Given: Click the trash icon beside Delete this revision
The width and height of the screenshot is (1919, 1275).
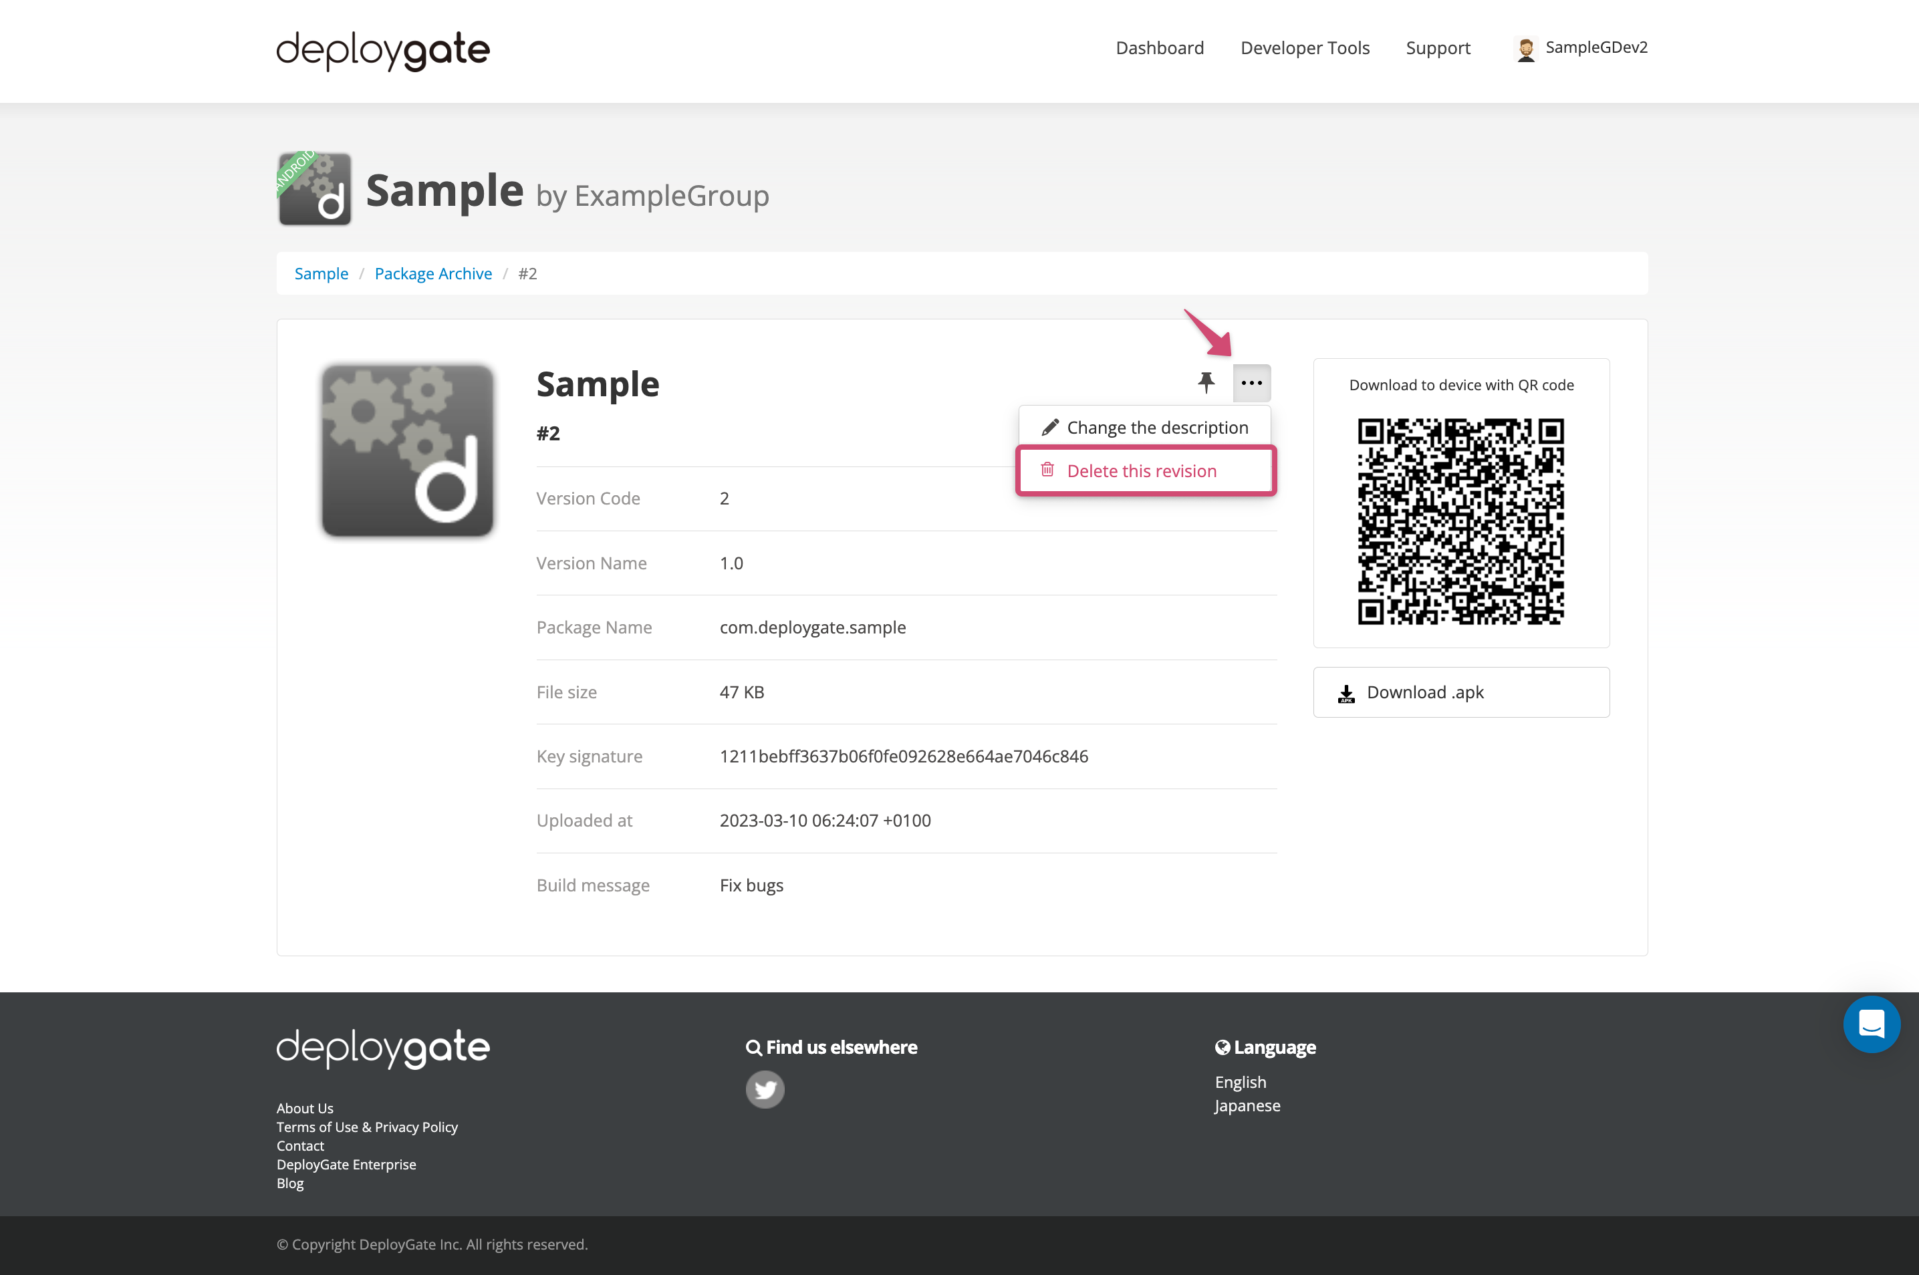Looking at the screenshot, I should [1047, 470].
